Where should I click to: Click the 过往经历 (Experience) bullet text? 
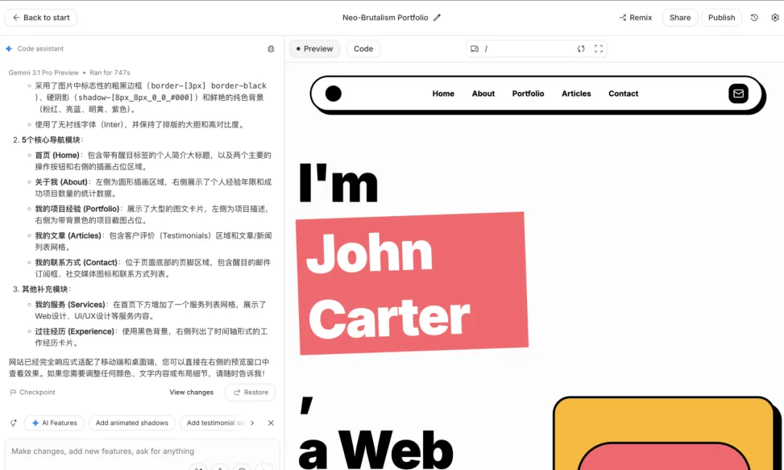point(153,337)
